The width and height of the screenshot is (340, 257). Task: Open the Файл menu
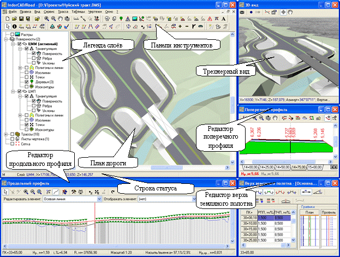pyautogui.click(x=12, y=10)
